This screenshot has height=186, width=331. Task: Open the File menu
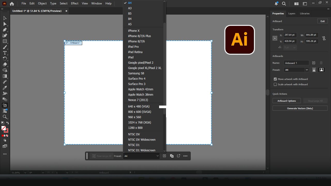tap(24, 3)
